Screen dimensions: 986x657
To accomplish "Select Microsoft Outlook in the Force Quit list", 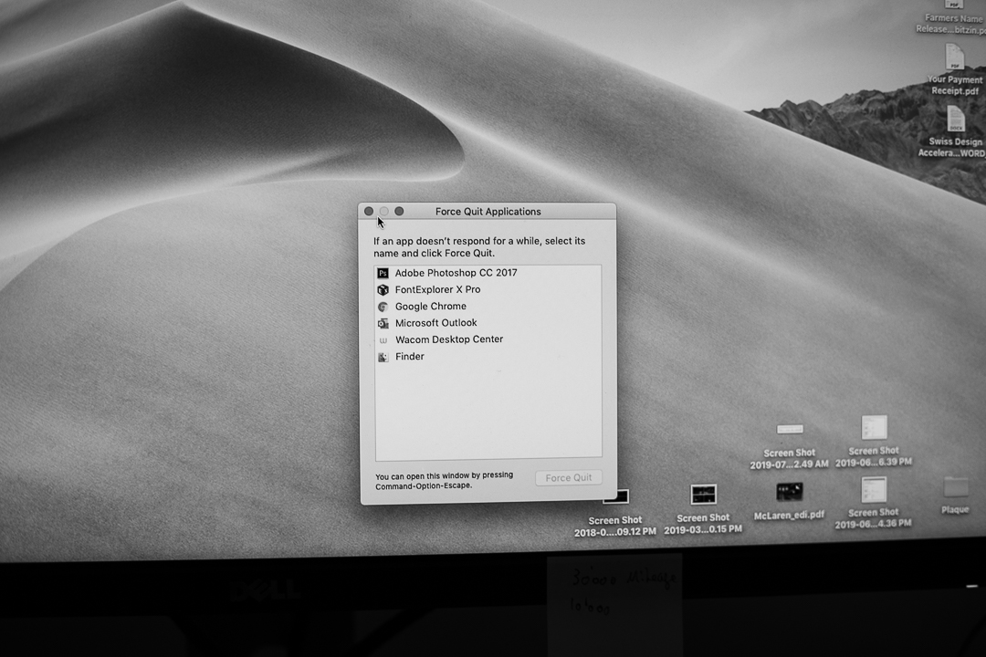I will click(x=488, y=323).
